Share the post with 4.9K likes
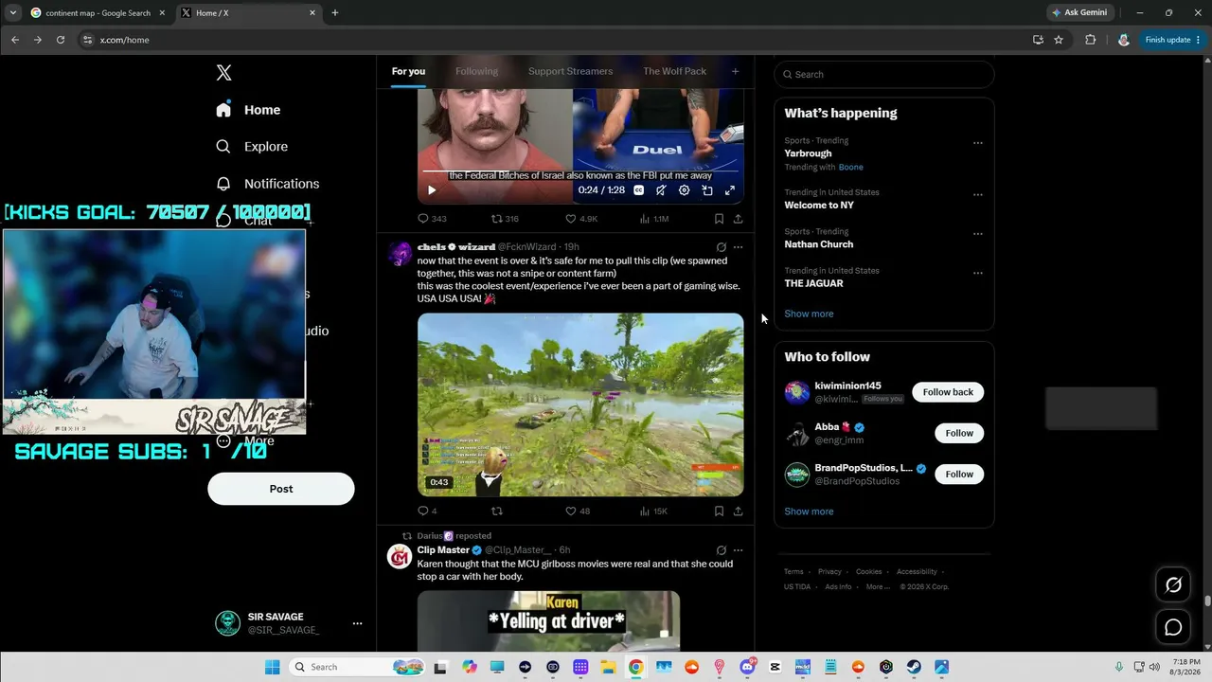The width and height of the screenshot is (1212, 682). tap(738, 219)
